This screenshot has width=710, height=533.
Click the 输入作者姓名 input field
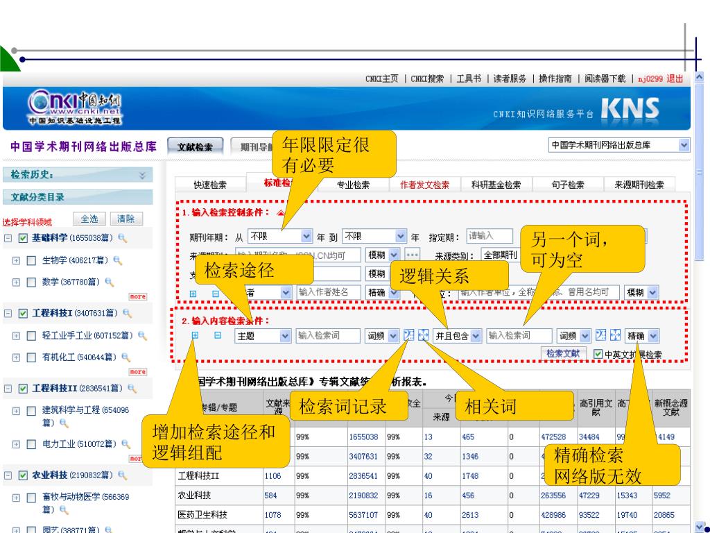(x=329, y=292)
